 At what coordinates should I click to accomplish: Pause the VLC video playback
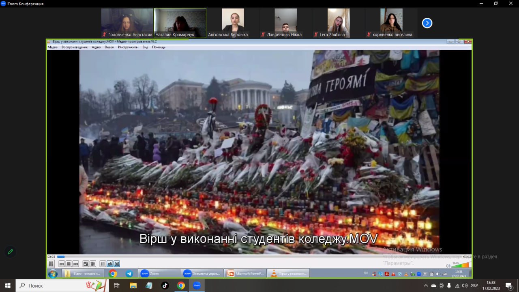(x=51, y=264)
